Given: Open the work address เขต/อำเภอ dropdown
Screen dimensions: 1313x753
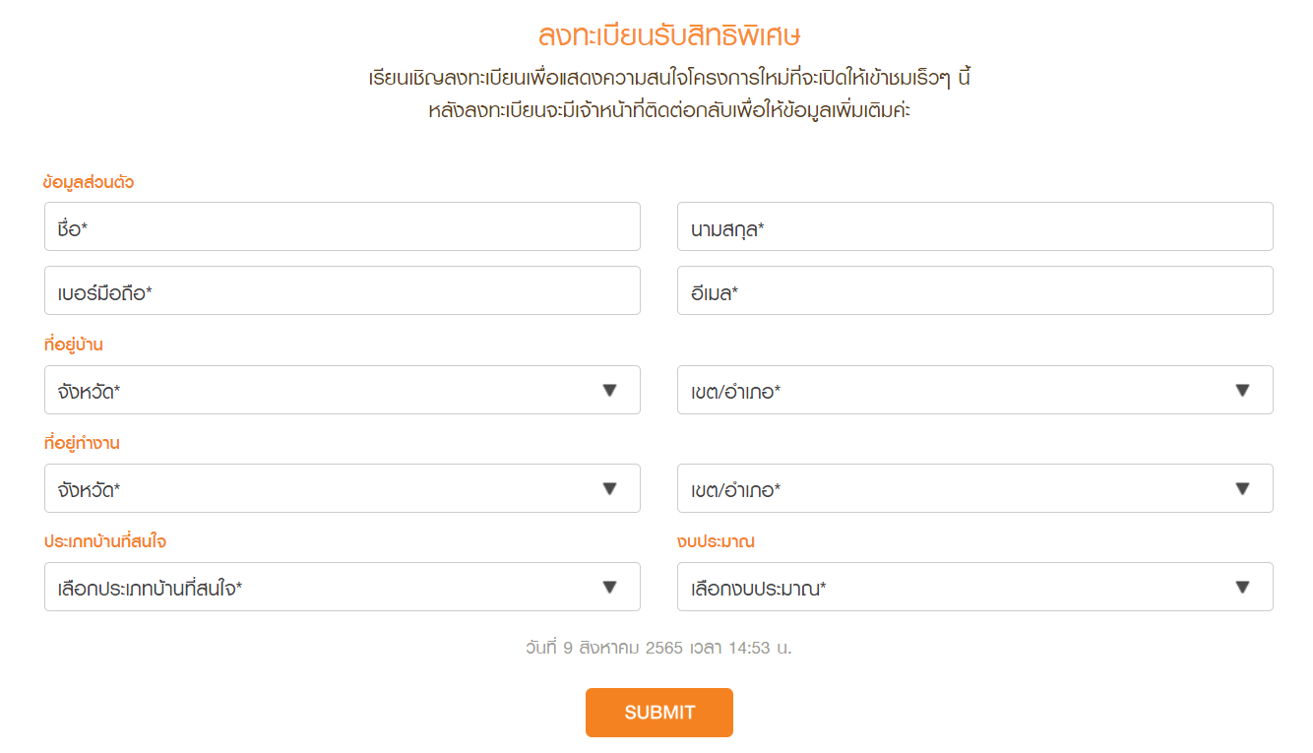Looking at the screenshot, I should 975,488.
